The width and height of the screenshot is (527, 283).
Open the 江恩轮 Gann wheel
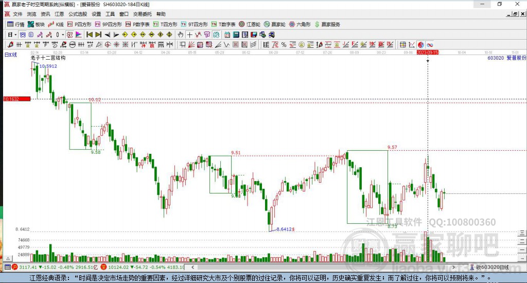pos(250,24)
